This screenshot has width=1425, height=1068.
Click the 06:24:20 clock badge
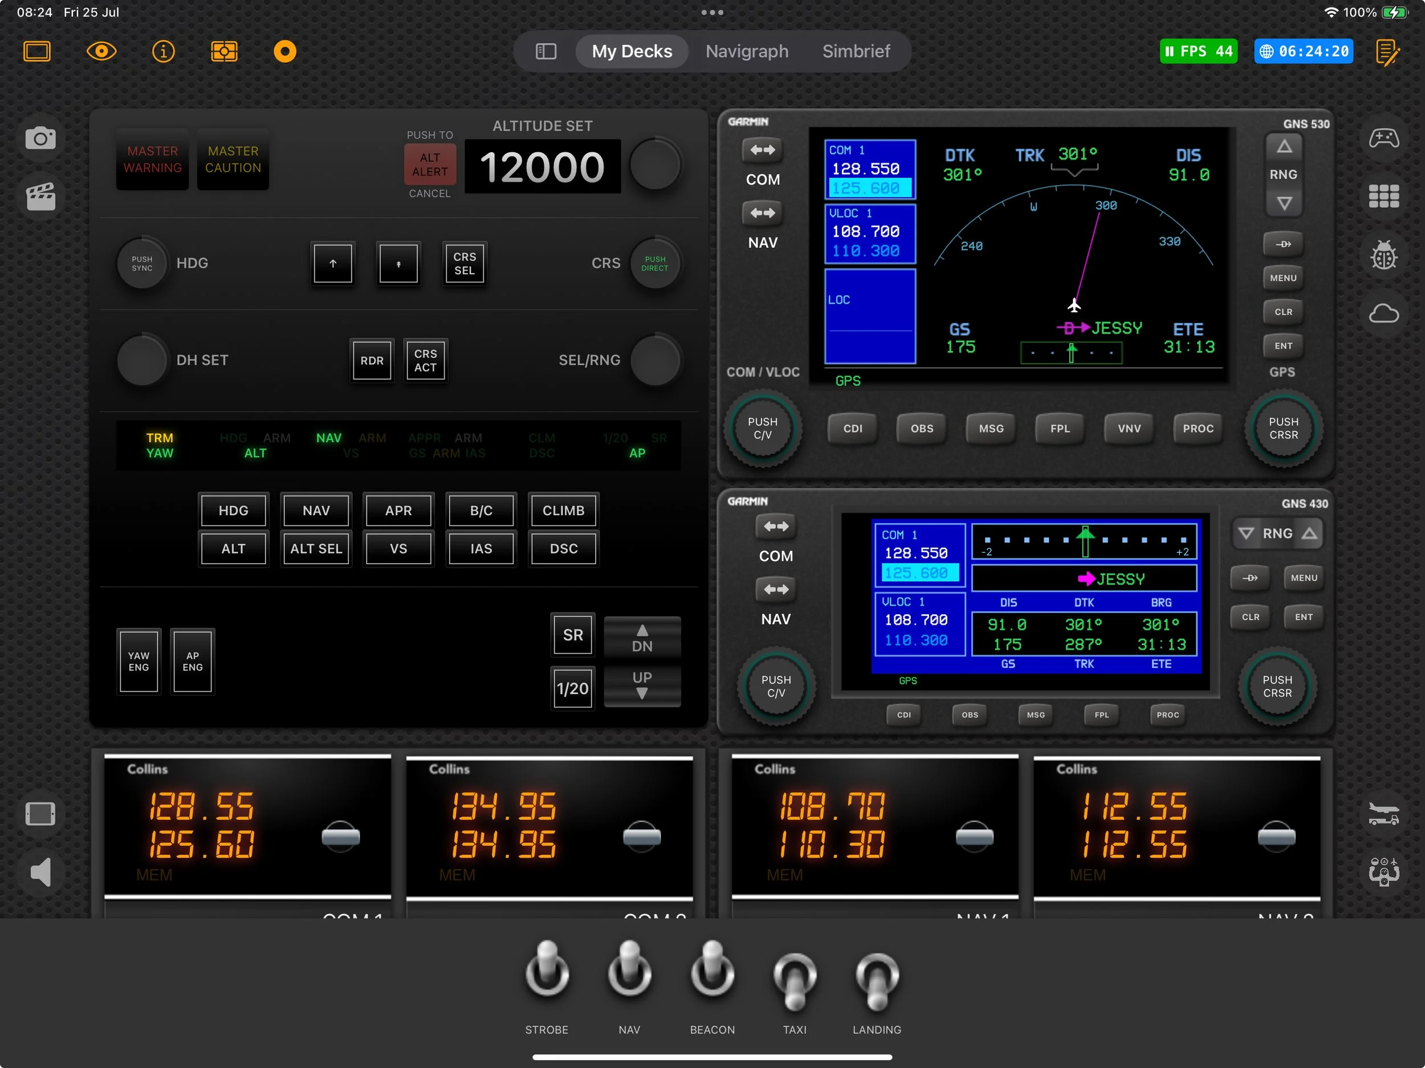pyautogui.click(x=1303, y=51)
